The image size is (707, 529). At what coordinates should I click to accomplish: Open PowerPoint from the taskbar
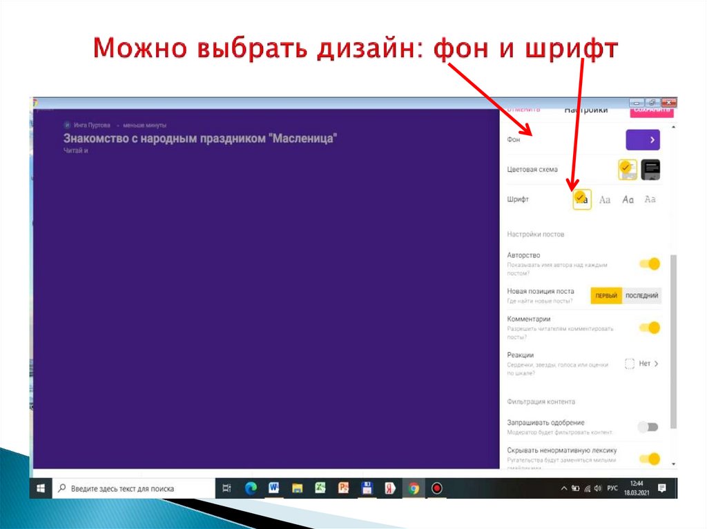[x=344, y=488]
